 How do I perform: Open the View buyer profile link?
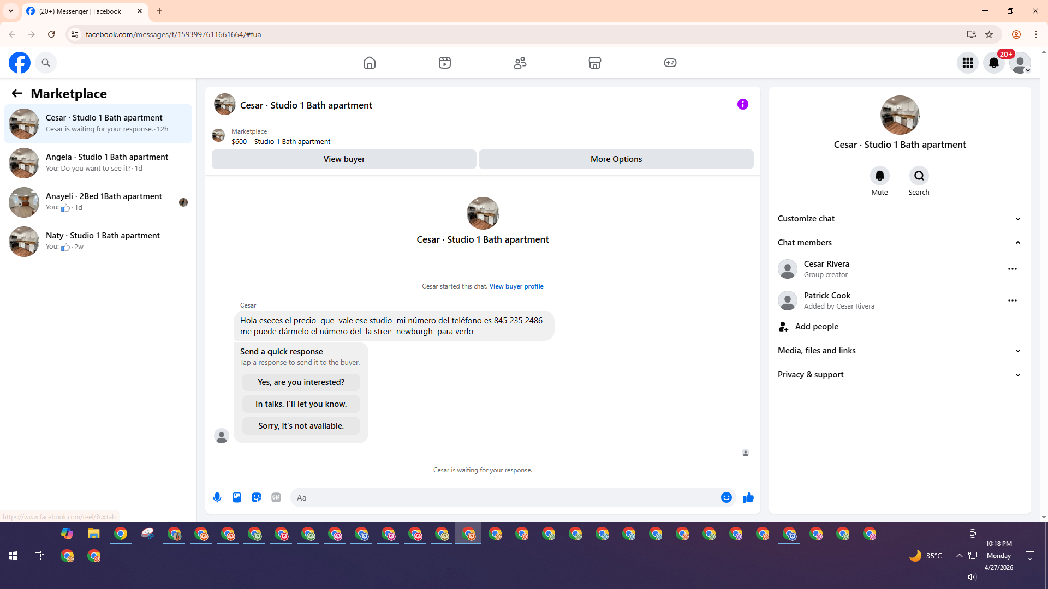516,286
